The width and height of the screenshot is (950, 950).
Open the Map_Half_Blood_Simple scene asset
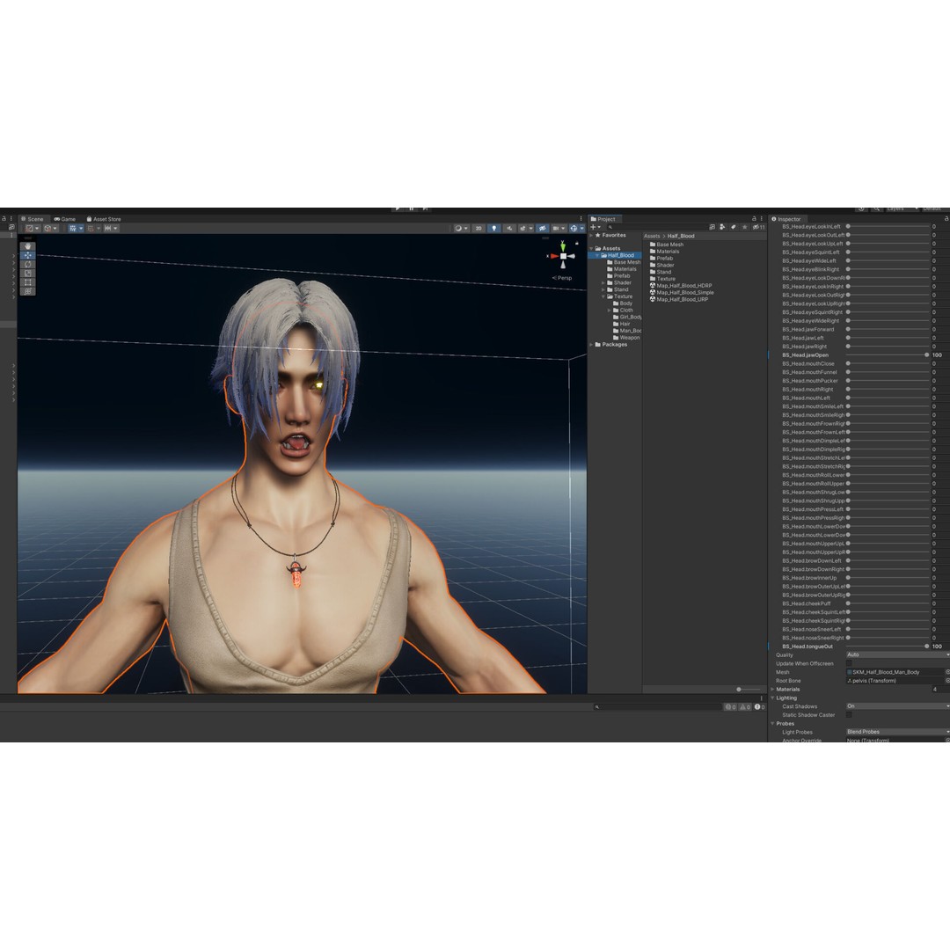coord(682,293)
